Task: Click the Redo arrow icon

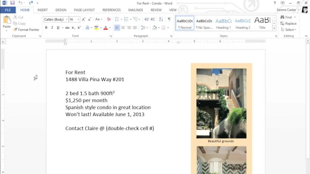Action: 31,3
